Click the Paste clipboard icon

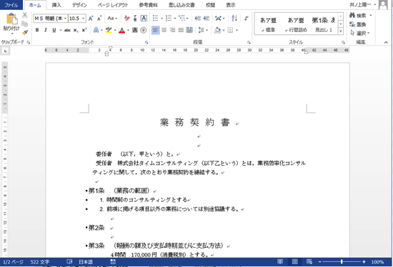coord(11,19)
